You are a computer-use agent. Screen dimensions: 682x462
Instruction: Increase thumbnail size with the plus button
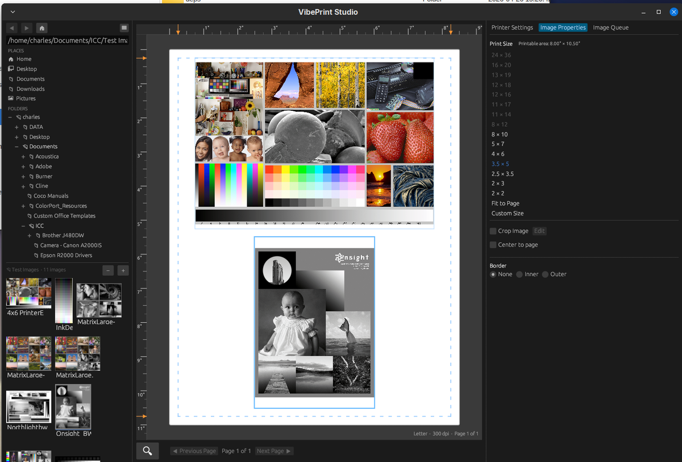123,270
